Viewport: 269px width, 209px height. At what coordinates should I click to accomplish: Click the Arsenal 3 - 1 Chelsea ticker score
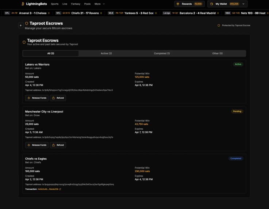[x=33, y=13]
